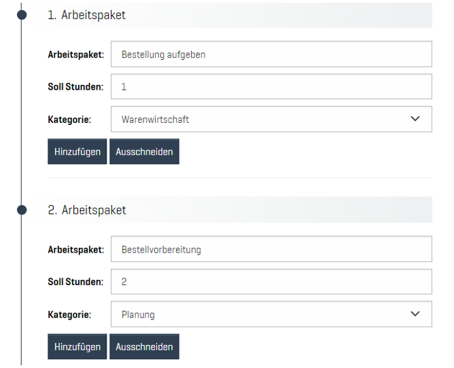This screenshot has height=368, width=454.
Task: Select the "2. Arbeitspaket" section header
Action: [87, 210]
